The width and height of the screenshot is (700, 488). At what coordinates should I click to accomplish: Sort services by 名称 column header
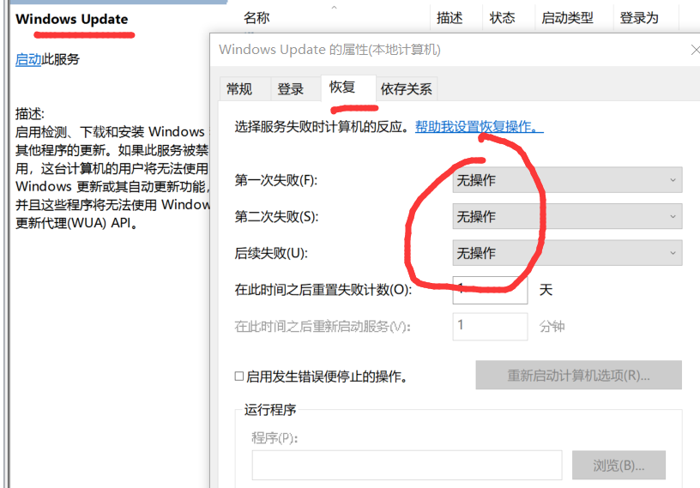click(x=256, y=18)
